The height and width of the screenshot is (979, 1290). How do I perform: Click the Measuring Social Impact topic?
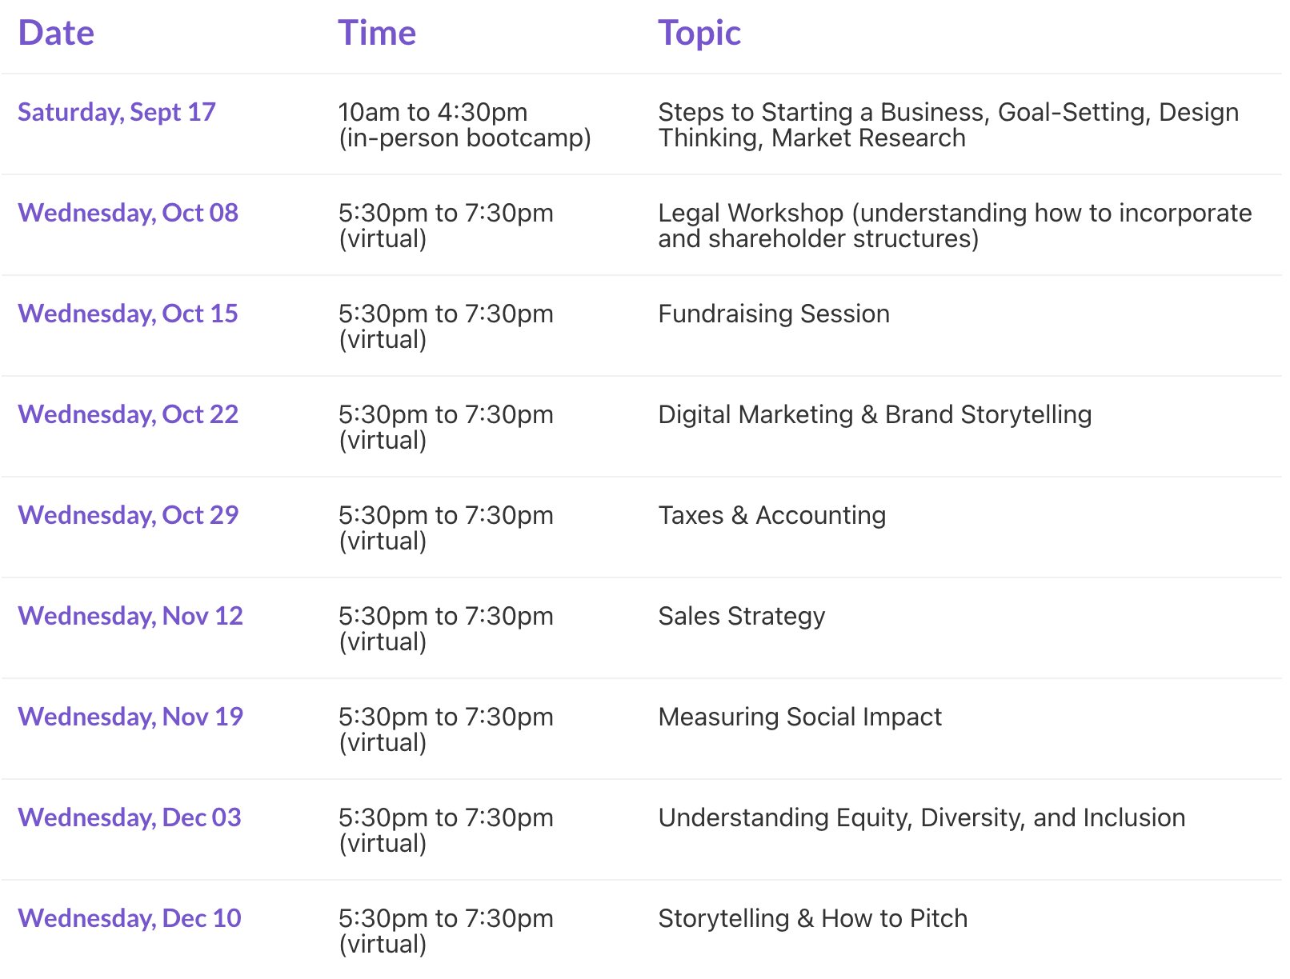click(x=800, y=717)
